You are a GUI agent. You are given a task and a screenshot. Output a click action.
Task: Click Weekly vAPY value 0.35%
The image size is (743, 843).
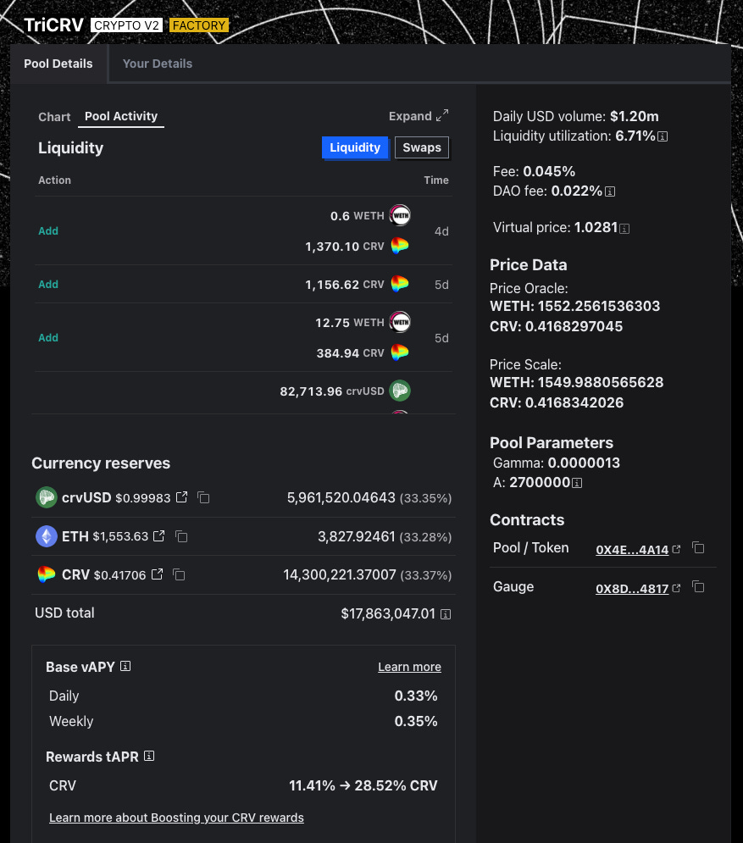(416, 721)
